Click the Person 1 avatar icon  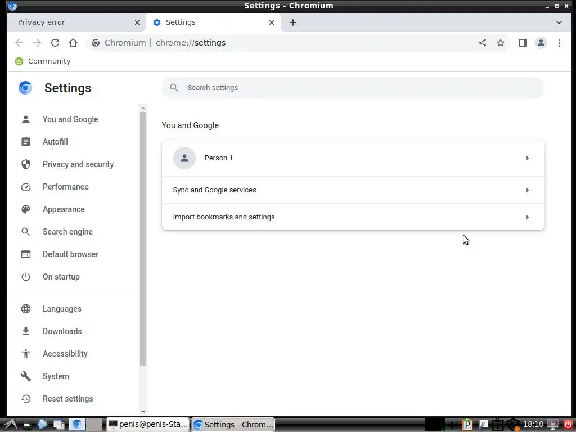(184, 158)
